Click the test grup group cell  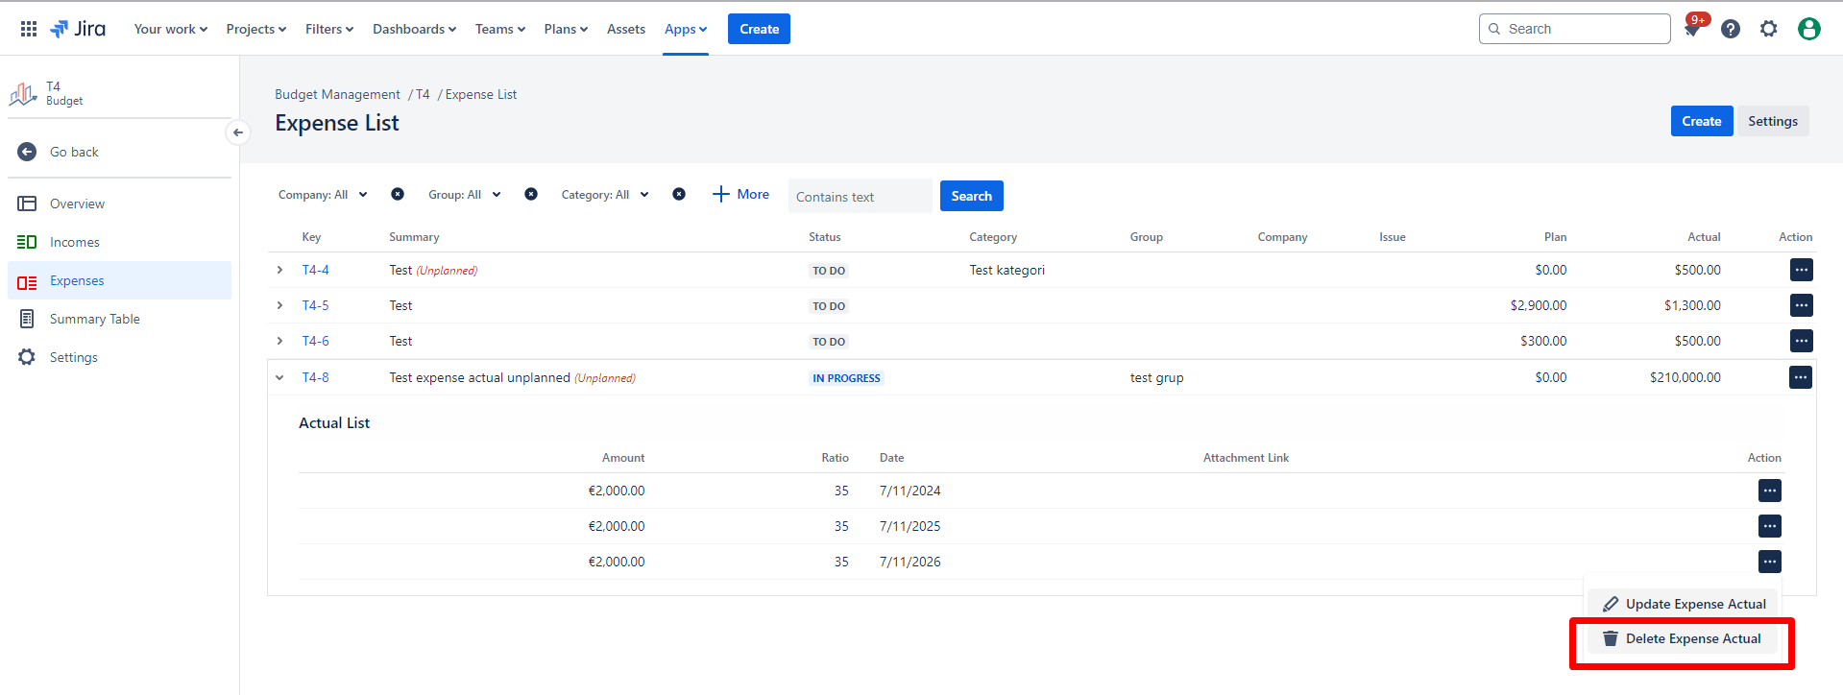(1156, 377)
